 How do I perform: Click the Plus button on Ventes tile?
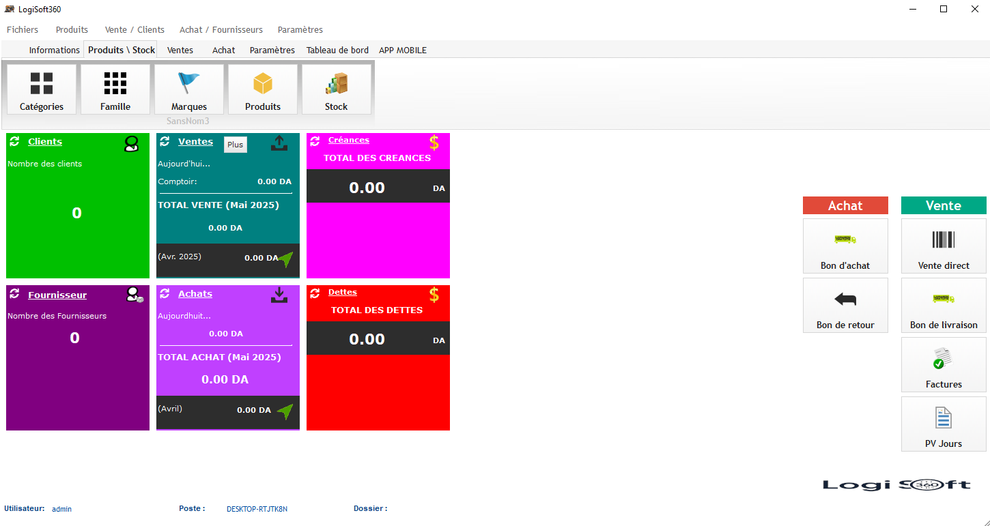[235, 145]
